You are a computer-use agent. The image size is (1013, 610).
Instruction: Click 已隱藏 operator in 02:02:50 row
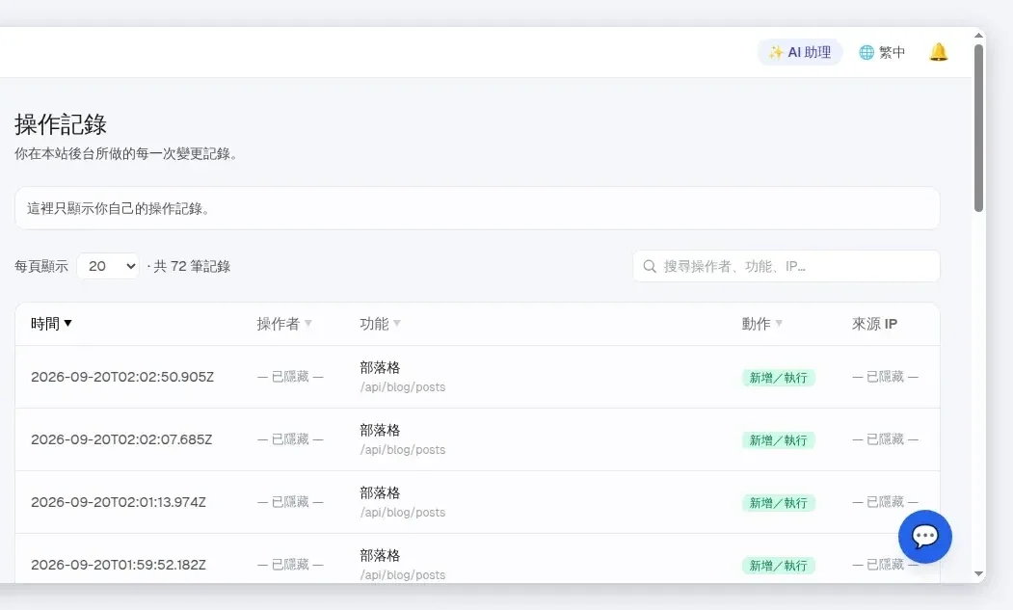[x=290, y=377]
